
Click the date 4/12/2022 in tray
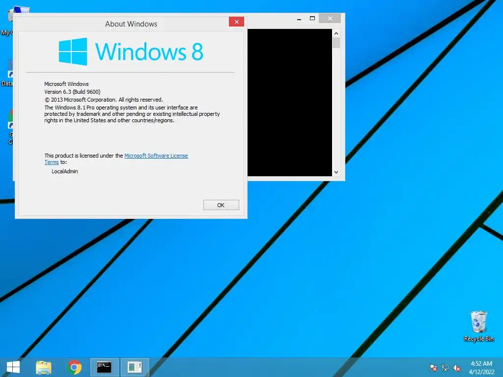click(481, 372)
